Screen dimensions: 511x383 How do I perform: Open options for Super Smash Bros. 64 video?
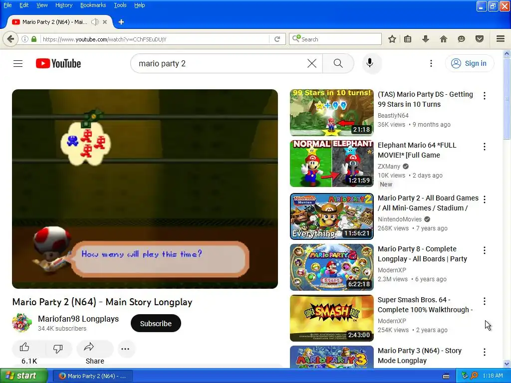tap(484, 301)
